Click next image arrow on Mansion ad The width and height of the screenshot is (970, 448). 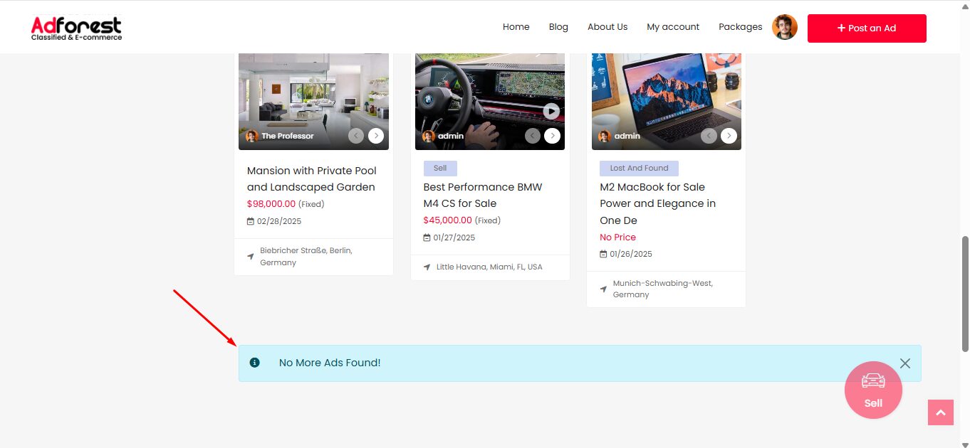tap(376, 136)
